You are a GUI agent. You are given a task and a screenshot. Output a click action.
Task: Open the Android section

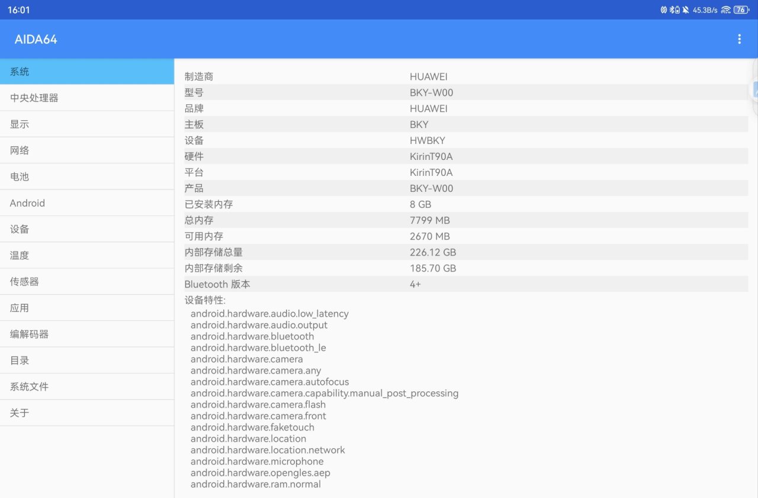87,203
